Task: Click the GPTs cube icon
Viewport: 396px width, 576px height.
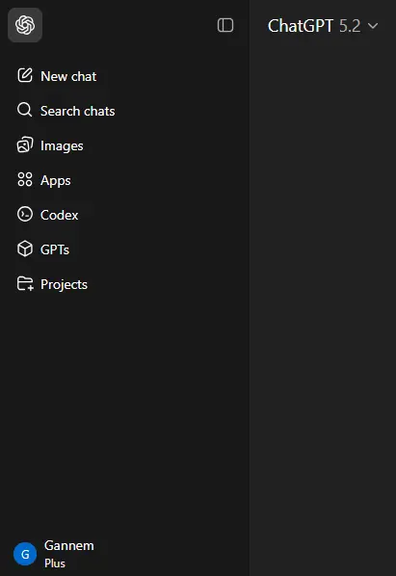Action: (x=25, y=249)
